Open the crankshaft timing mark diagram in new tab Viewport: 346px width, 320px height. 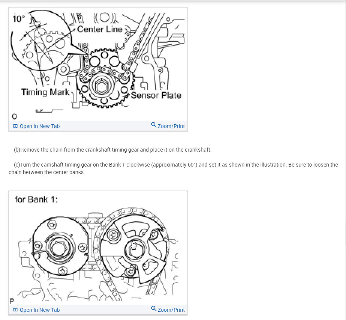click(x=36, y=126)
